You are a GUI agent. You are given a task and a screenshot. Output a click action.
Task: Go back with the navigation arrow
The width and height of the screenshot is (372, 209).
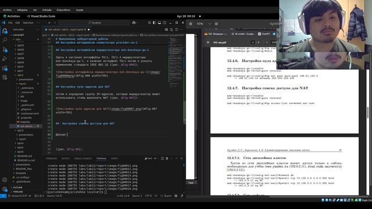(49, 23)
